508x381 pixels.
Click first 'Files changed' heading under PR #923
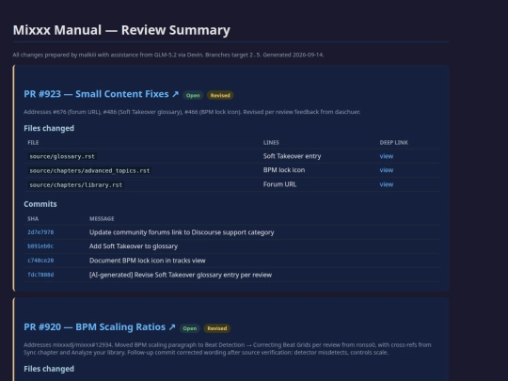[x=49, y=128]
